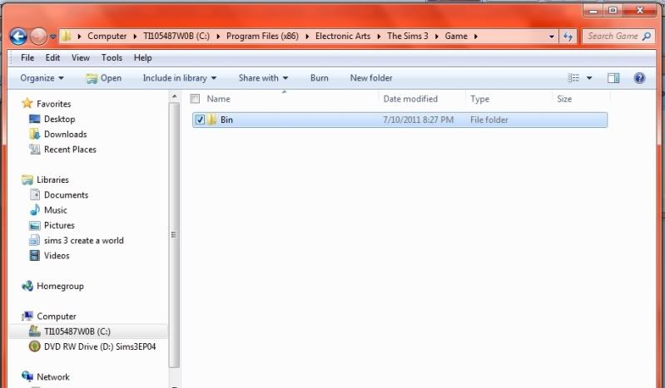The width and height of the screenshot is (665, 388).
Task: Click Electronic Arts breadcrumb
Action: (x=343, y=36)
